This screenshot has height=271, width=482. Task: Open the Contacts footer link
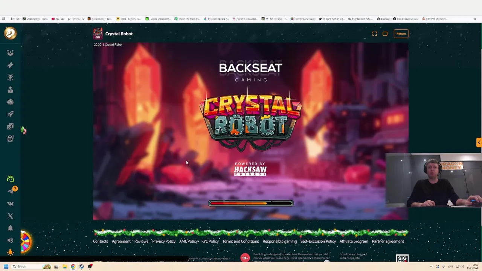tap(101, 241)
